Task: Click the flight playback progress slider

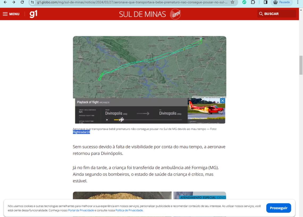Action: pos(148,120)
